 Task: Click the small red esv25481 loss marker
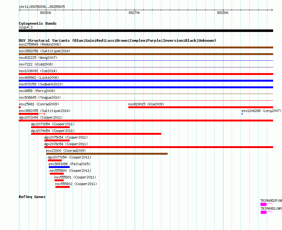point(20,107)
